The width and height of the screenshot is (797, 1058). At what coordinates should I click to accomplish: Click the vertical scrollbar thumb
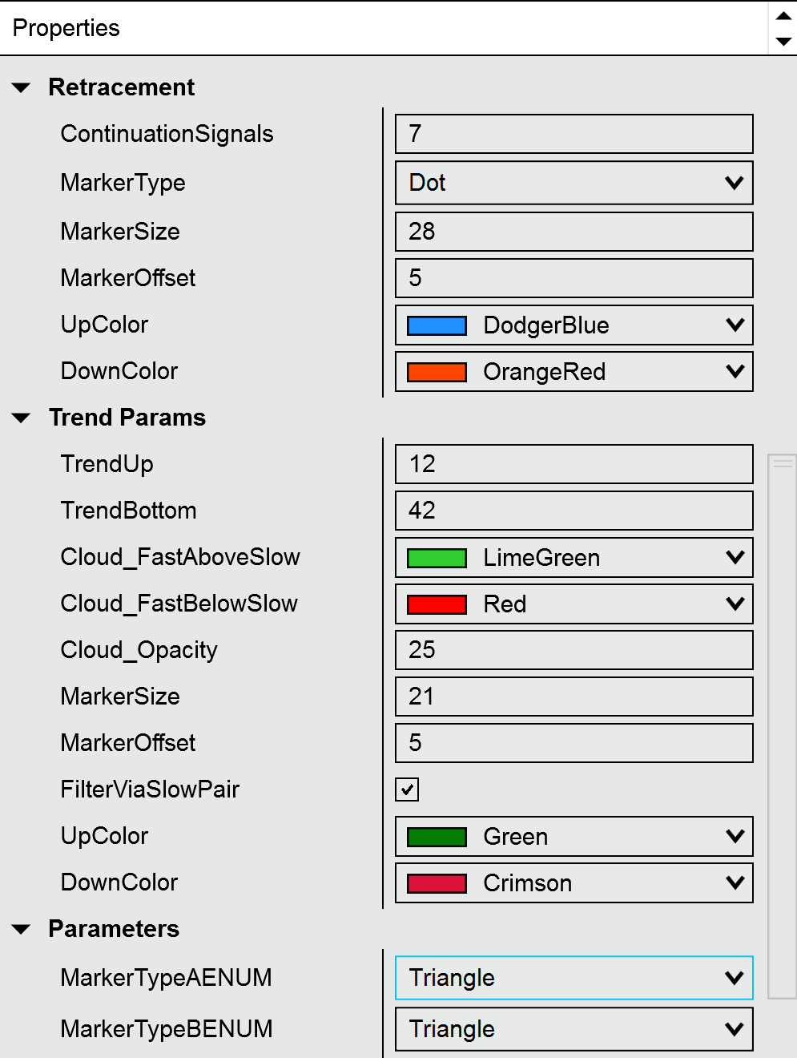tap(782, 725)
